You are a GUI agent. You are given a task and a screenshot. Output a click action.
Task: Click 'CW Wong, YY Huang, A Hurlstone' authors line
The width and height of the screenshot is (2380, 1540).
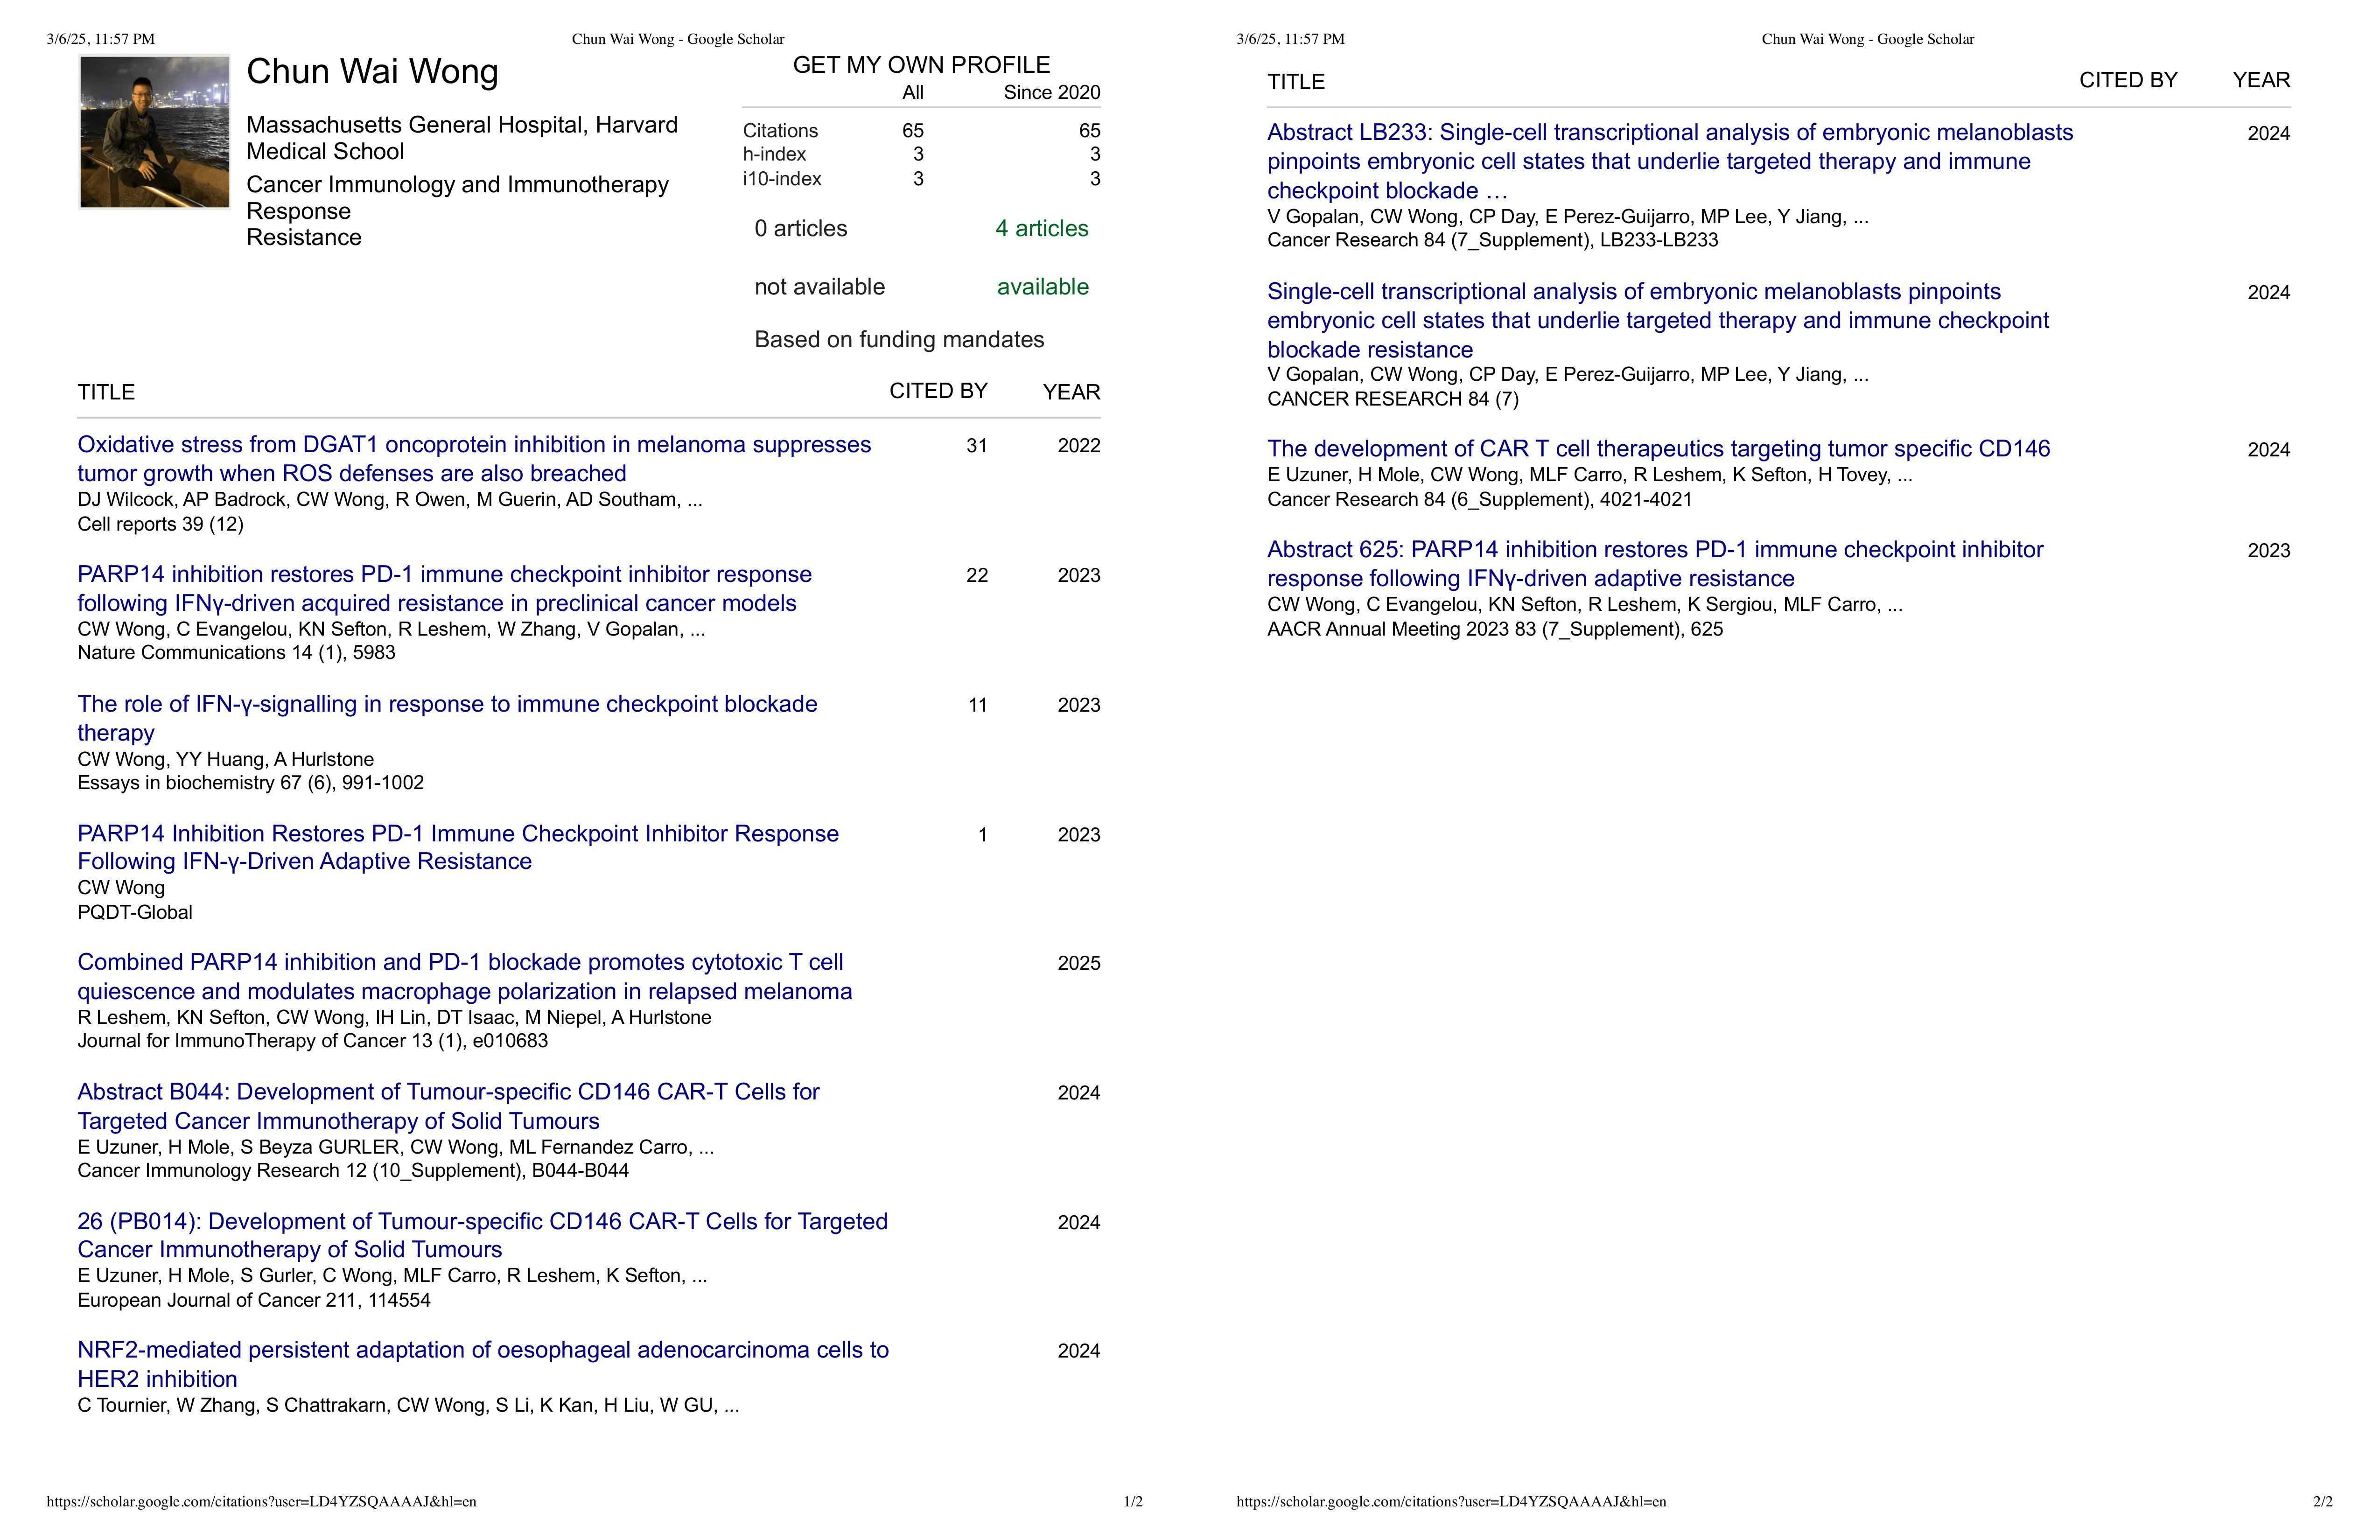(x=226, y=760)
